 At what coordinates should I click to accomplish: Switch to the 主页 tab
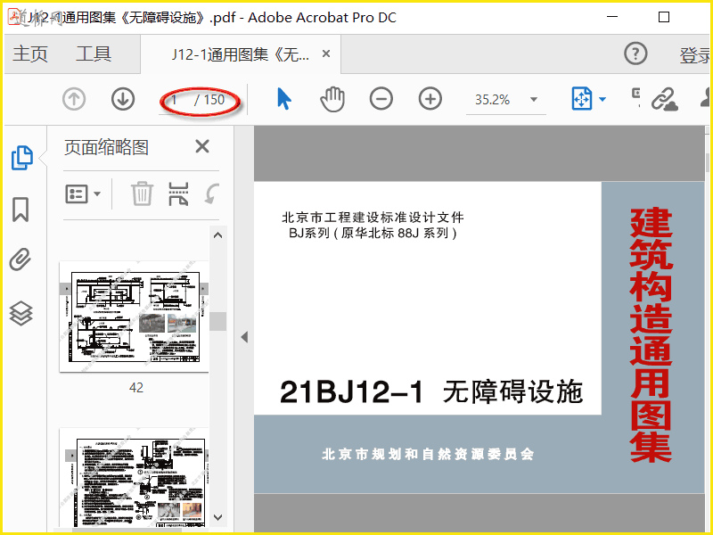click(x=30, y=53)
